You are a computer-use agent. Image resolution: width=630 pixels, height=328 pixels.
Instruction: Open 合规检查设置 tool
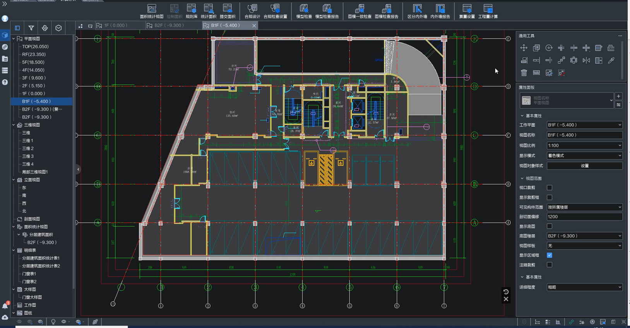tap(275, 11)
